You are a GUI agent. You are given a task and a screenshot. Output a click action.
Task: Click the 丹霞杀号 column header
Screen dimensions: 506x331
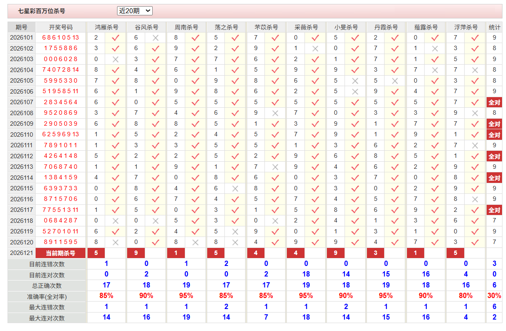tap(386, 27)
